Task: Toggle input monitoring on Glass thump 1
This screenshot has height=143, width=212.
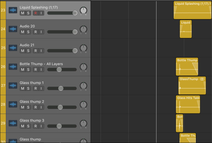Action: coord(41,89)
